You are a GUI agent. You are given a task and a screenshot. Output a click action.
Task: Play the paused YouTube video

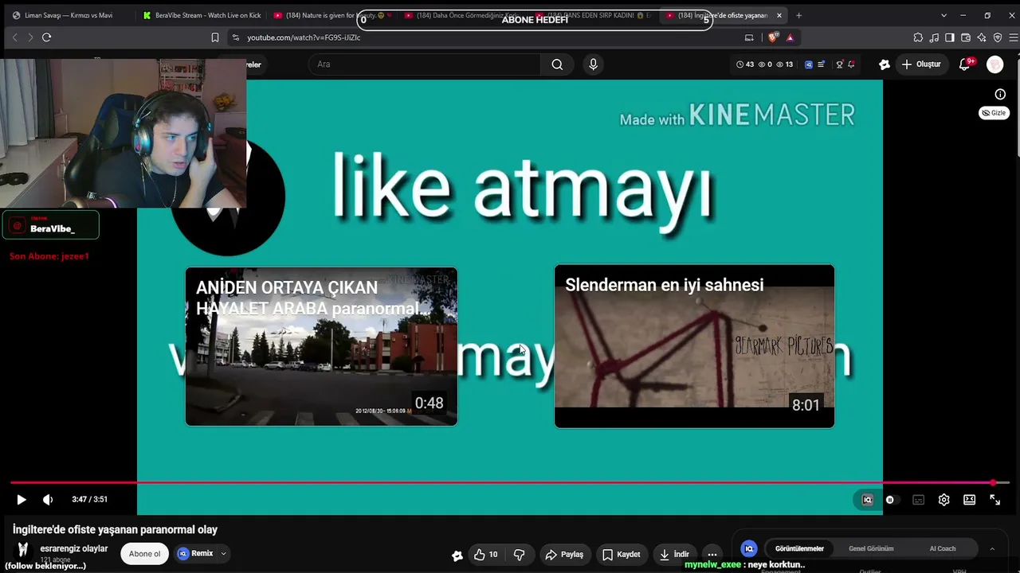tap(22, 500)
